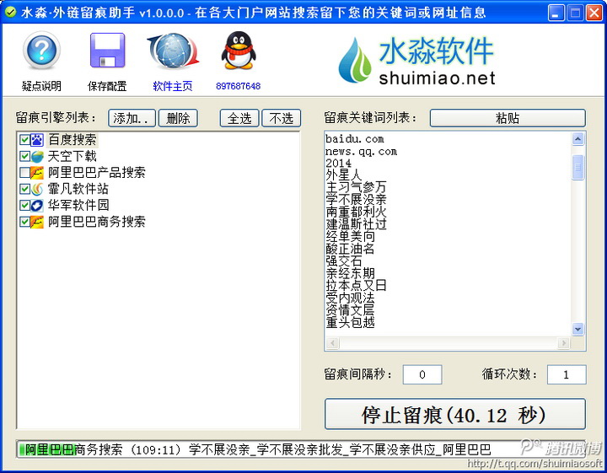Screen dimensions: 607x473
Task: Click the 2014 keyword line
Action: 338,163
